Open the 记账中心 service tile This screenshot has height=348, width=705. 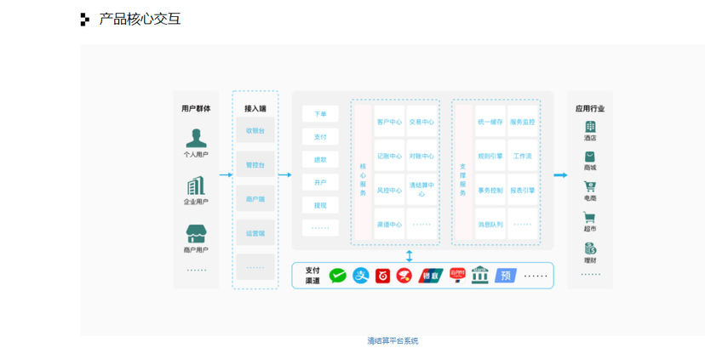point(389,156)
